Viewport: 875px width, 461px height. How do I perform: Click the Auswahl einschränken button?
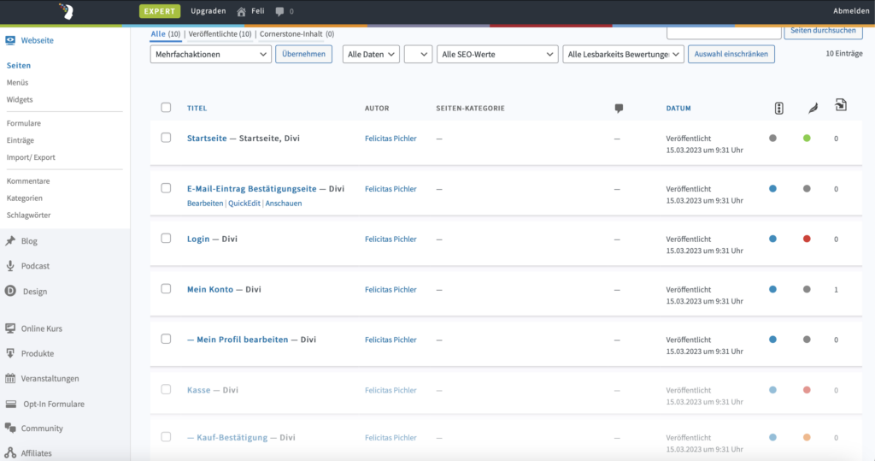coord(731,54)
